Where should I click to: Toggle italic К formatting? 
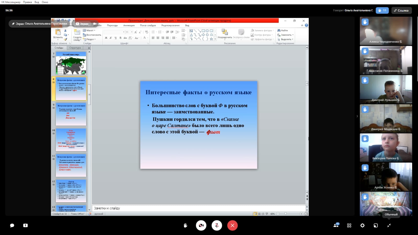[x=111, y=38]
